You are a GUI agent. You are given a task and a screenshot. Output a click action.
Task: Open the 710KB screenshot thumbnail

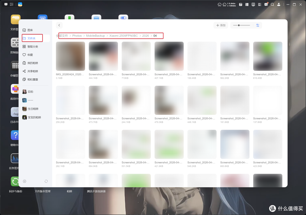coord(136,56)
